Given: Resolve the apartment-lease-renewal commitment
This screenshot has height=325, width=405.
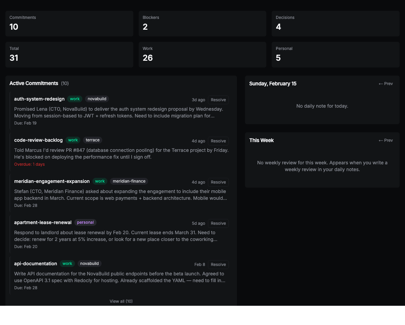Looking at the screenshot, I should pyautogui.click(x=218, y=223).
